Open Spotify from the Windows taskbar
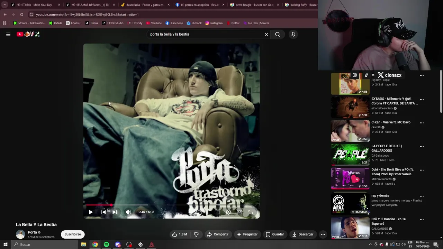The image size is (443, 249). coord(106,245)
